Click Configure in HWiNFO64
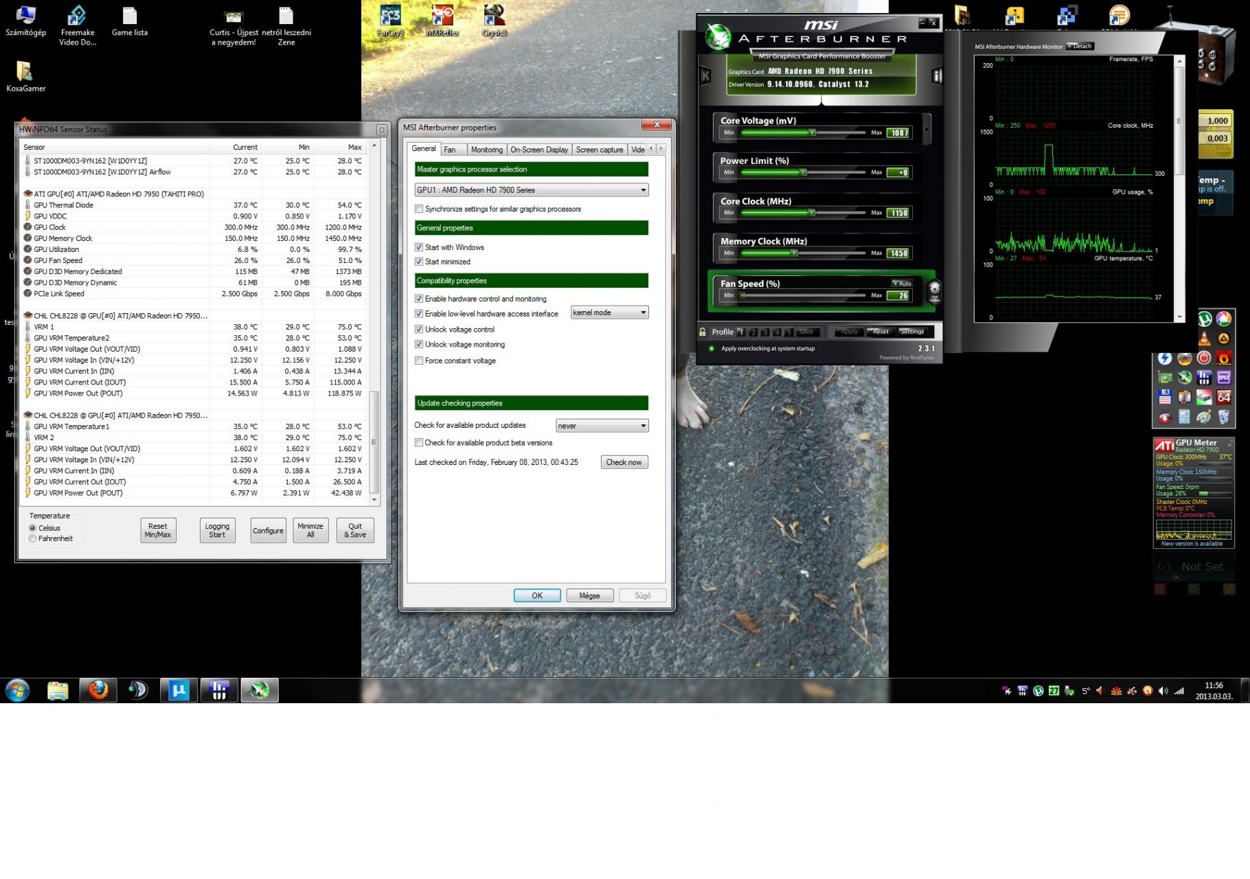This screenshot has height=879, width=1250. coord(268,530)
